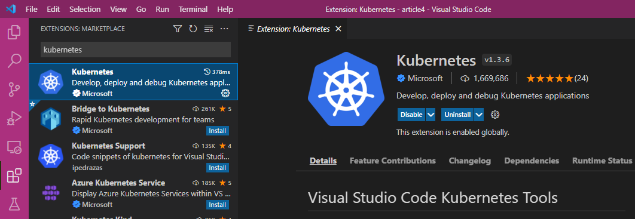Switch to the Runtime Status tab

click(602, 161)
